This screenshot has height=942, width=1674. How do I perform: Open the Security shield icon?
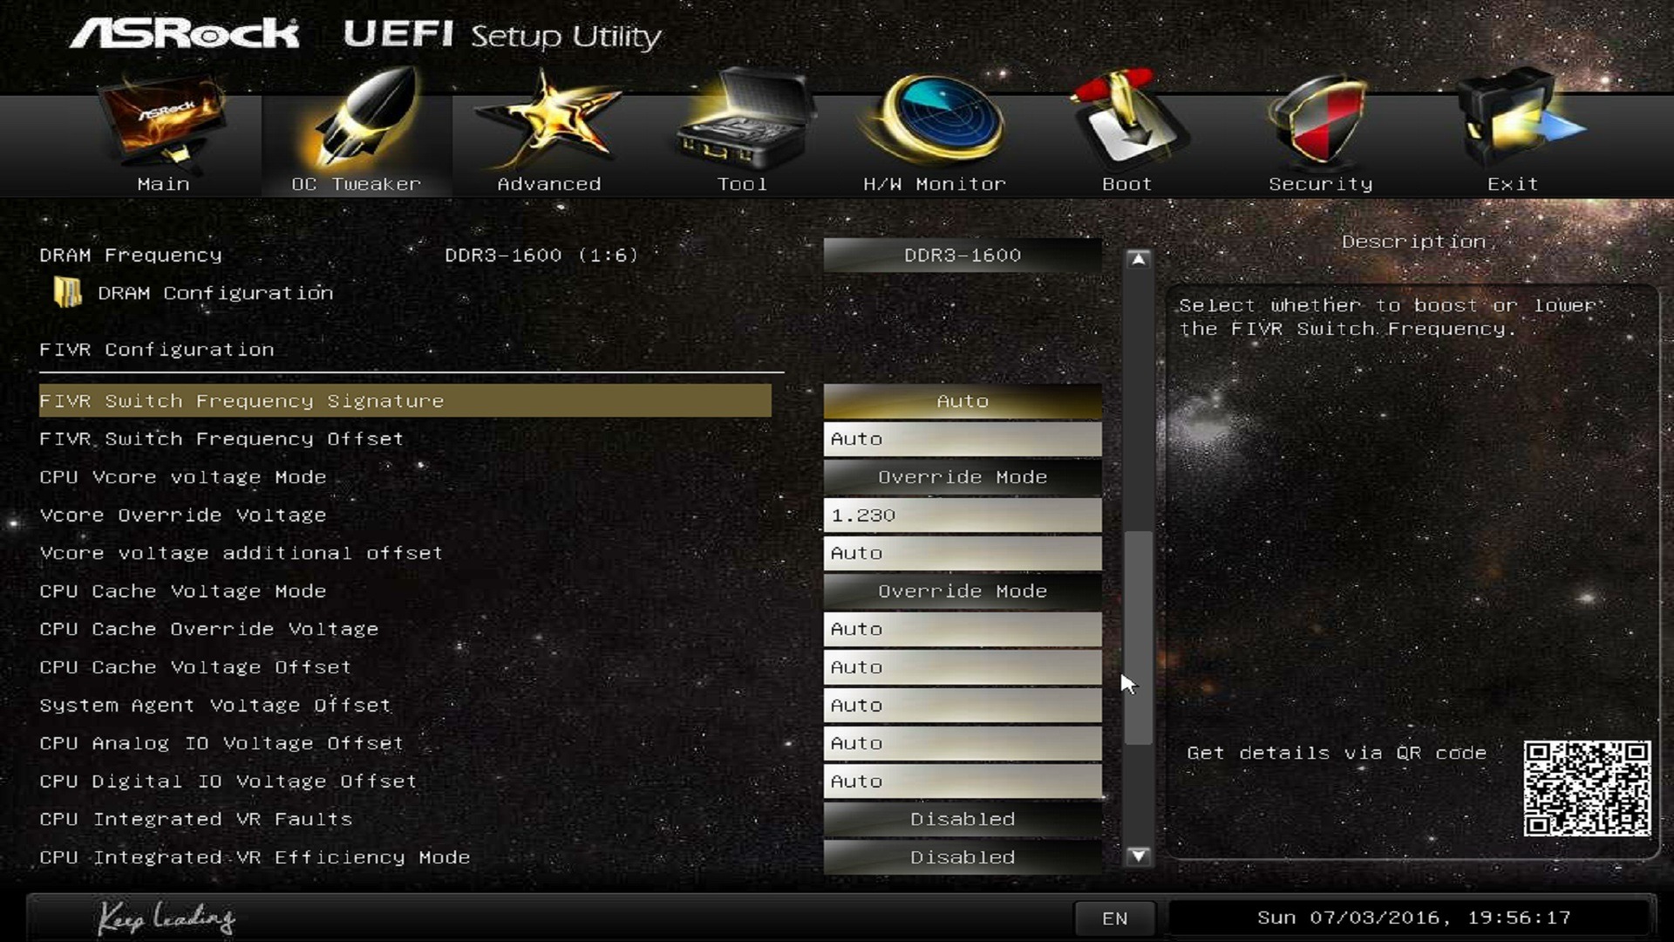tap(1320, 120)
